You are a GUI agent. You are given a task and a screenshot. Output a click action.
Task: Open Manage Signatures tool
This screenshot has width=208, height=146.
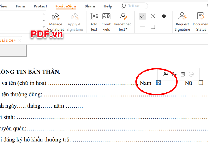(55, 22)
